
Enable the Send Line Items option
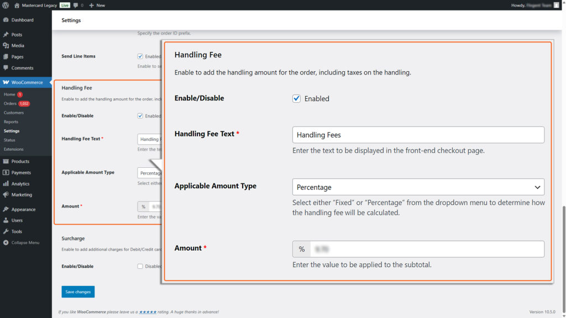coord(140,56)
